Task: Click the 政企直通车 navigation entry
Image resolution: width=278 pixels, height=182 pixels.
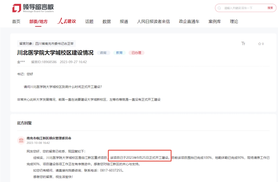Action: [x=190, y=21]
